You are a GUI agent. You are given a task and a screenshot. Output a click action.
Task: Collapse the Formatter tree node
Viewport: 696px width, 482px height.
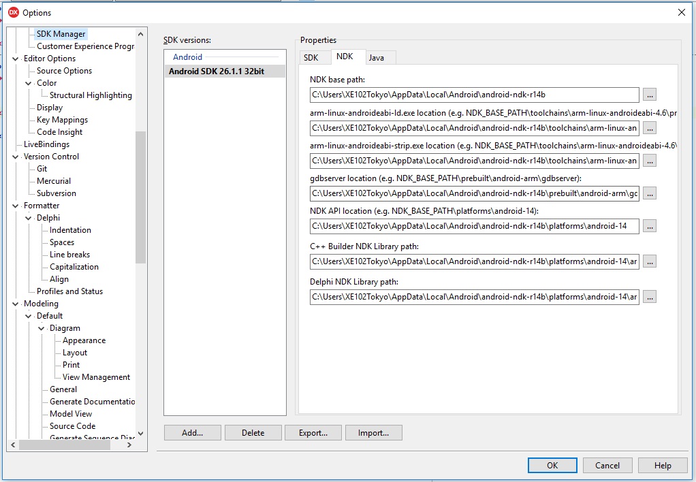tap(16, 206)
